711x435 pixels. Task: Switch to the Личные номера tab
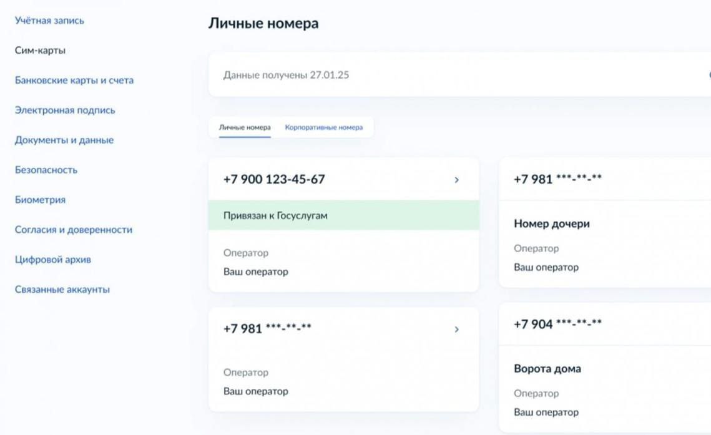point(245,127)
